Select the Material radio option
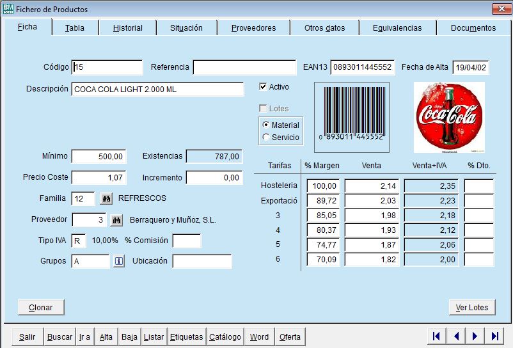Viewport: 513px width, 348px height. coord(266,125)
